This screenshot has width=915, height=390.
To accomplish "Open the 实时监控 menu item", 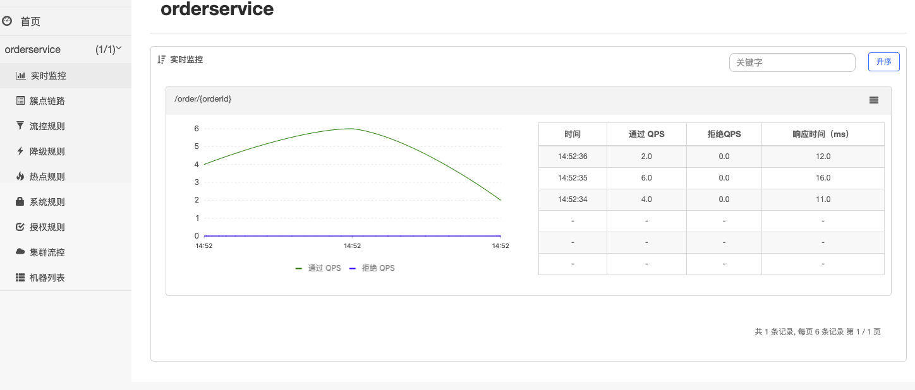I will pyautogui.click(x=66, y=76).
